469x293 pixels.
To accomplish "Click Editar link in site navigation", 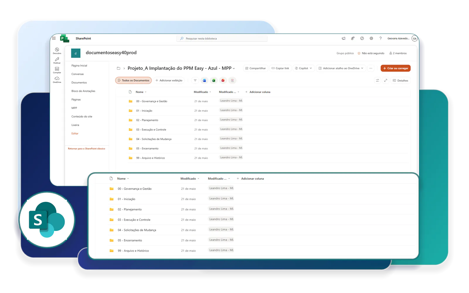I will click(x=75, y=134).
